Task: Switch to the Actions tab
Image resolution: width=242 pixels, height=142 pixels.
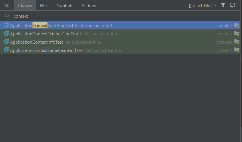Action: pyautogui.click(x=89, y=5)
